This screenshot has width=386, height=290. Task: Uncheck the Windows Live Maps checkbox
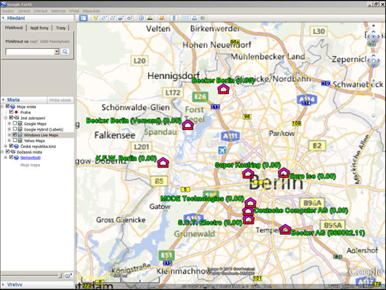15,134
